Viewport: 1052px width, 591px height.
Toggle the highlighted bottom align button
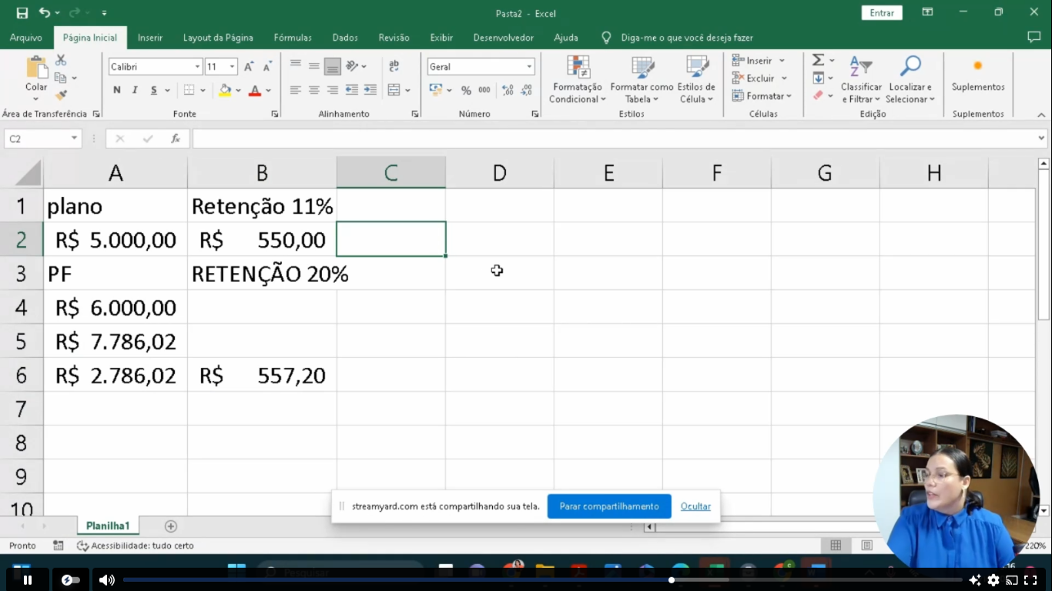click(x=332, y=66)
